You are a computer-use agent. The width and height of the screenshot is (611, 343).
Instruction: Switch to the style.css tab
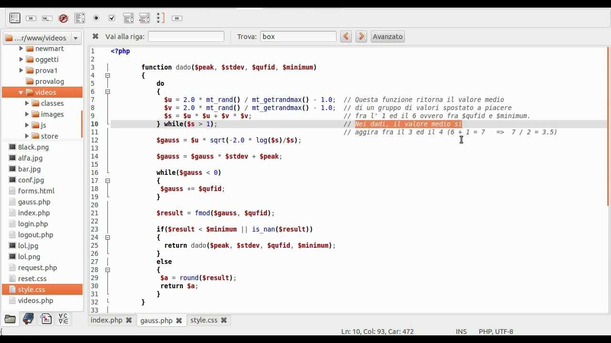(x=204, y=320)
